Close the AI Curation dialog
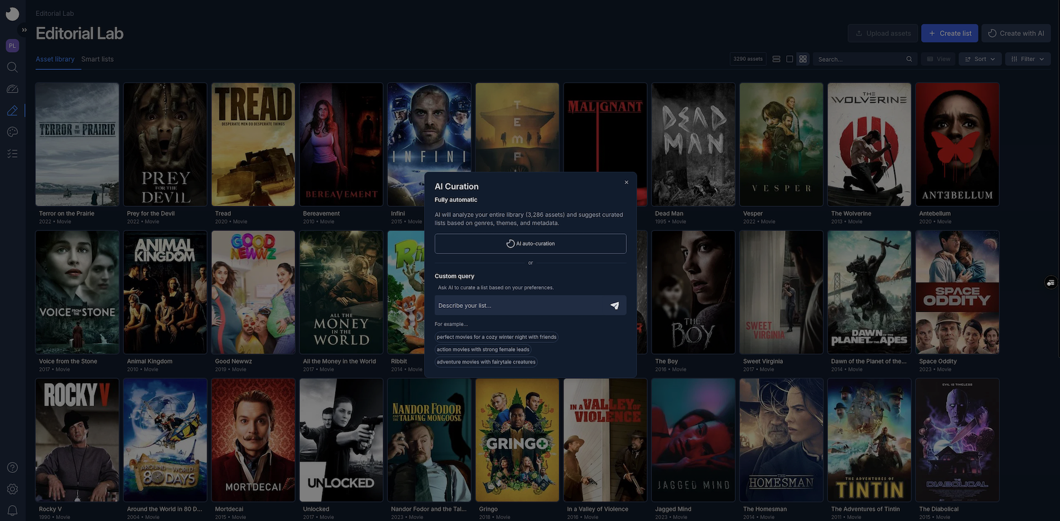1060x521 pixels. pos(627,182)
